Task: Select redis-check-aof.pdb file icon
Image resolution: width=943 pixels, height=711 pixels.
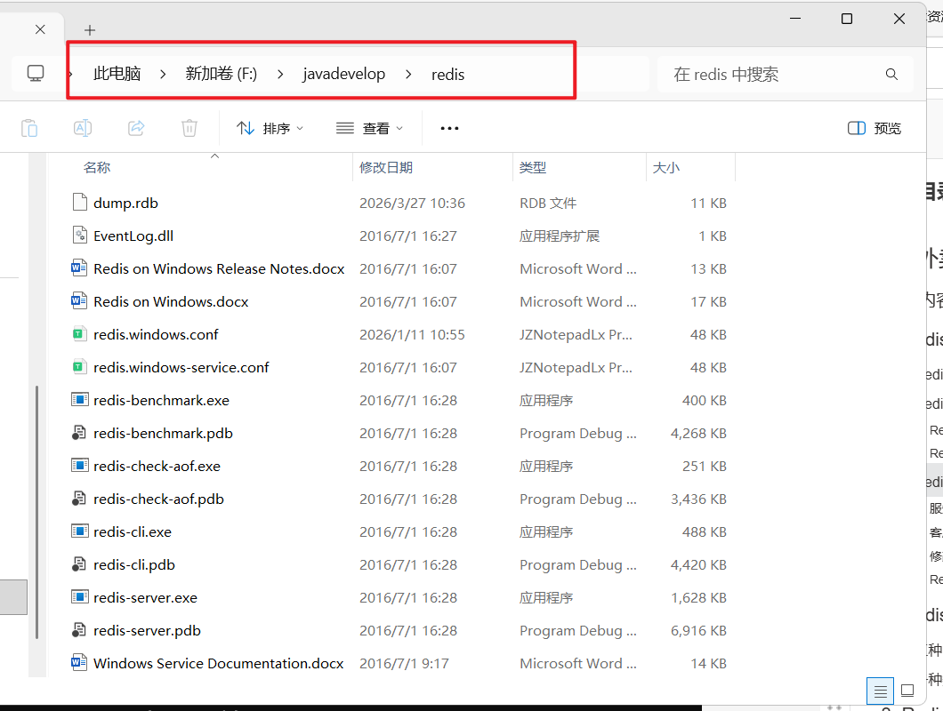Action: 79,499
